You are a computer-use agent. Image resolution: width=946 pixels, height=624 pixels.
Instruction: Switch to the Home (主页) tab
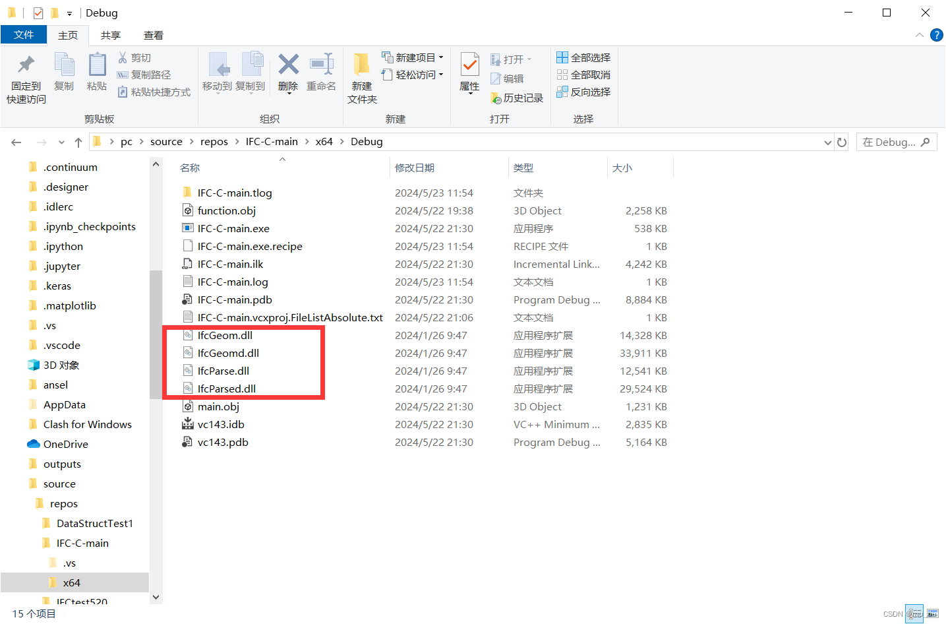click(68, 36)
